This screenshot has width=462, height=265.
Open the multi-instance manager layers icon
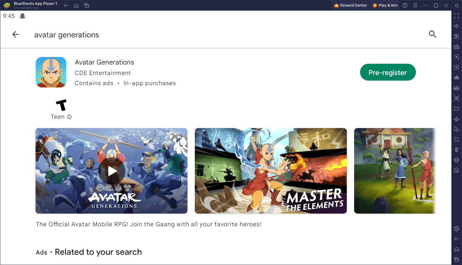point(457,160)
